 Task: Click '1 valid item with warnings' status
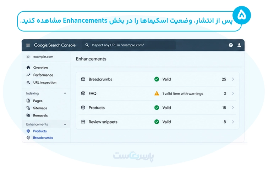[183, 93]
